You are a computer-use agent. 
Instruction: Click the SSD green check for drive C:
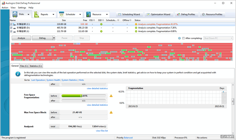coord(101,24)
